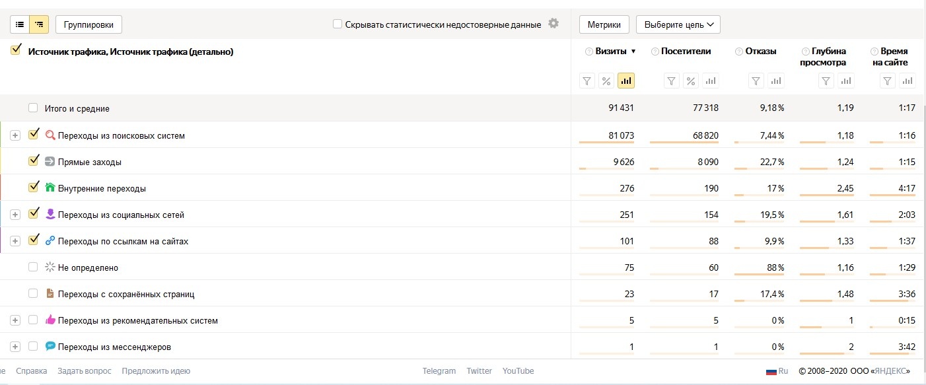The width and height of the screenshot is (926, 385).
Task: Expand Переходы из социальных сетей row
Action: coord(15,215)
